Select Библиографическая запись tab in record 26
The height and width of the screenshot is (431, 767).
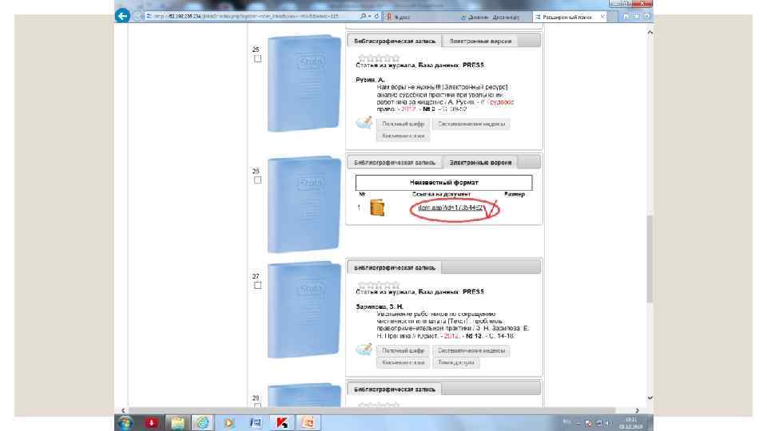394,162
